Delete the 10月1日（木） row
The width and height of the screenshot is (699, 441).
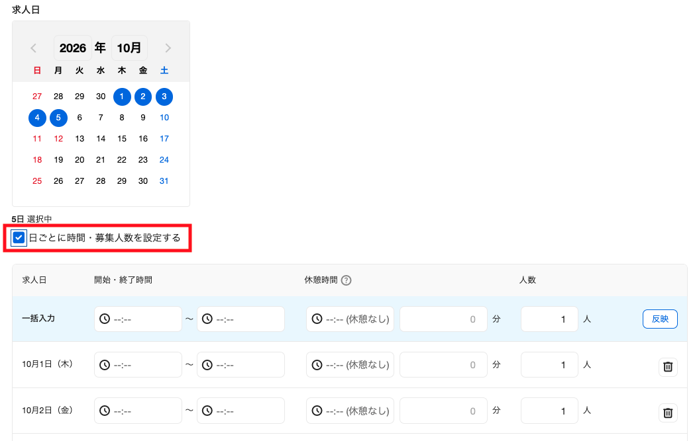pyautogui.click(x=668, y=367)
